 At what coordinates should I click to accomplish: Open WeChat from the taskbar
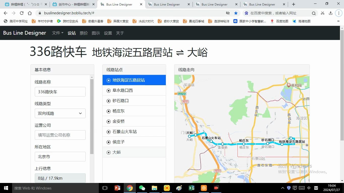coord(142,188)
